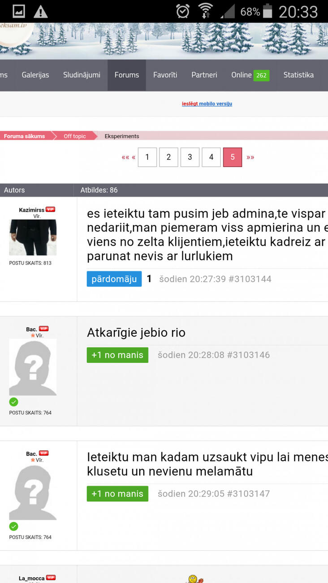Image resolution: width=328 pixels, height=583 pixels.
Task: Go to forum page 3
Action: pyautogui.click(x=190, y=157)
